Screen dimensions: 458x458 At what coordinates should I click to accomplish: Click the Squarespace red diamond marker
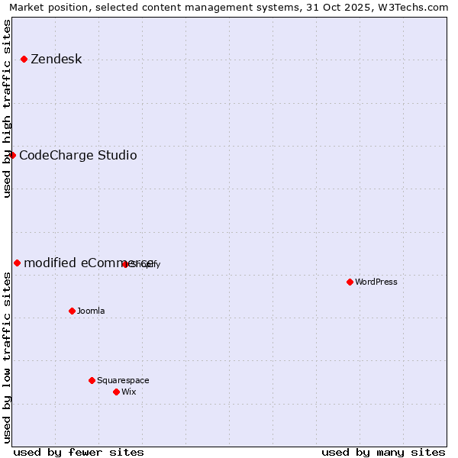point(92,380)
